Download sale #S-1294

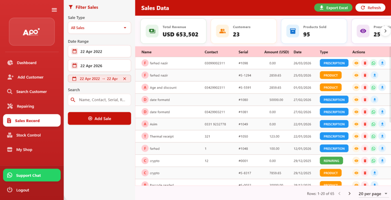[374, 75]
